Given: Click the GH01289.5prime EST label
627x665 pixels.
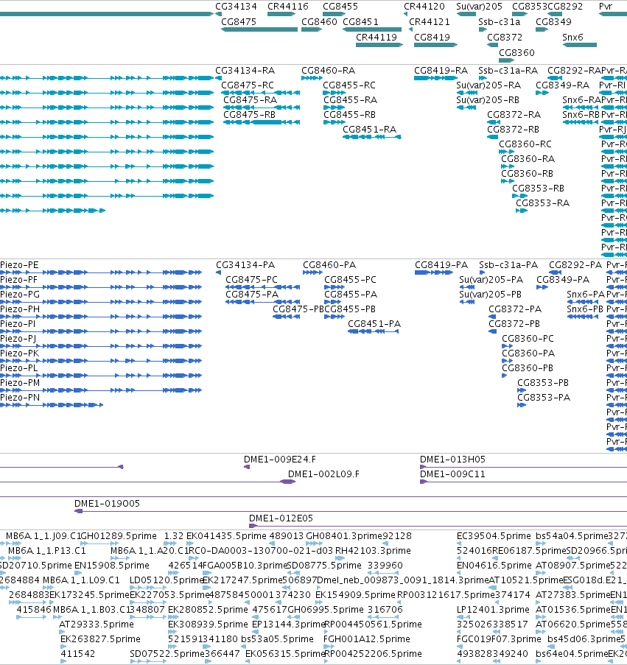Looking at the screenshot, I should tap(119, 536).
